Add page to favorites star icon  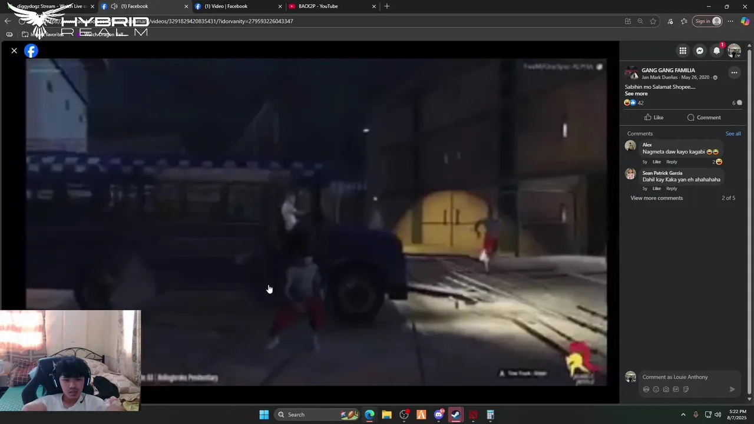[x=653, y=21]
